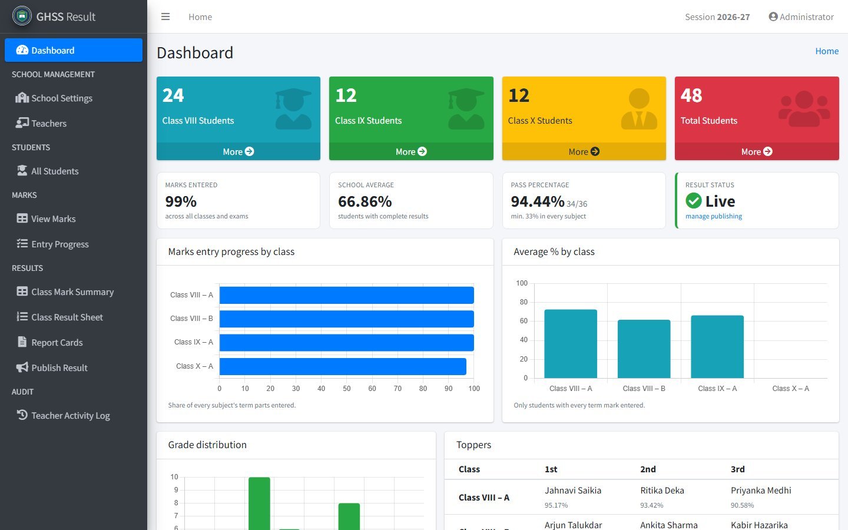Image resolution: width=848 pixels, height=530 pixels.
Task: Click the green Live check-circle icon
Action: (694, 201)
